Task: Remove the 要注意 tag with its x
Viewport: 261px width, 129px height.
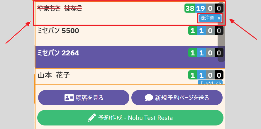Action: [219, 18]
